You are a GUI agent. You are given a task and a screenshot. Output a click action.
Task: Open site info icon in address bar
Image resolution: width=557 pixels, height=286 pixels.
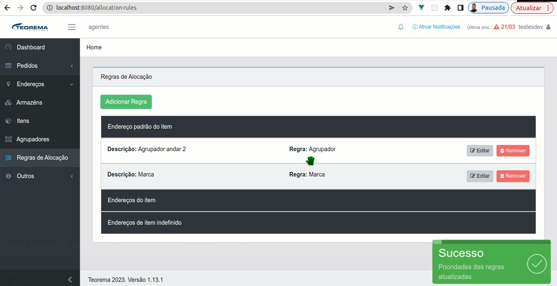coord(50,8)
